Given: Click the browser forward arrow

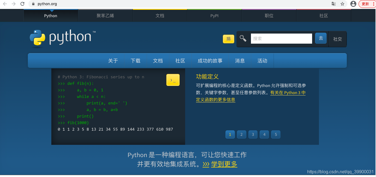Looking at the screenshot, I should [x=14, y=4].
